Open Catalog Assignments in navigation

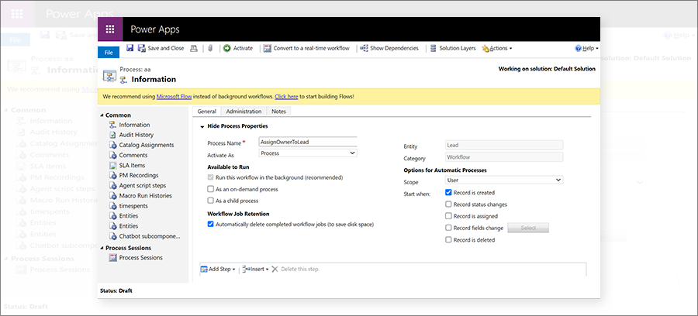(x=147, y=145)
